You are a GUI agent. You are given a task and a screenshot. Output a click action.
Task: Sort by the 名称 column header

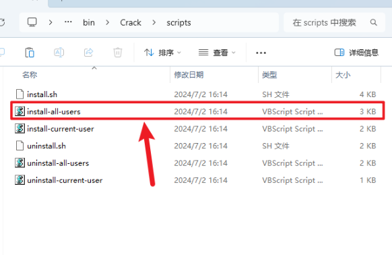tap(30, 75)
